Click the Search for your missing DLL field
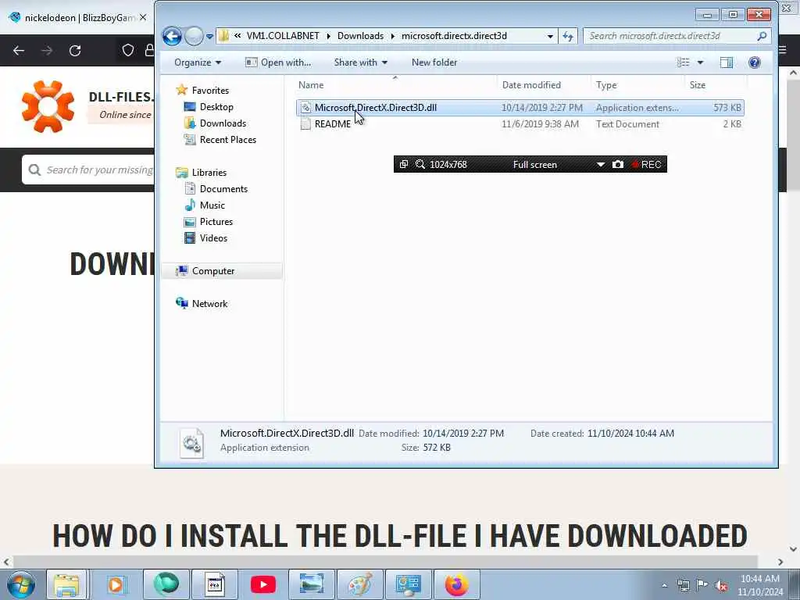Image resolution: width=800 pixels, height=600 pixels. [88, 170]
